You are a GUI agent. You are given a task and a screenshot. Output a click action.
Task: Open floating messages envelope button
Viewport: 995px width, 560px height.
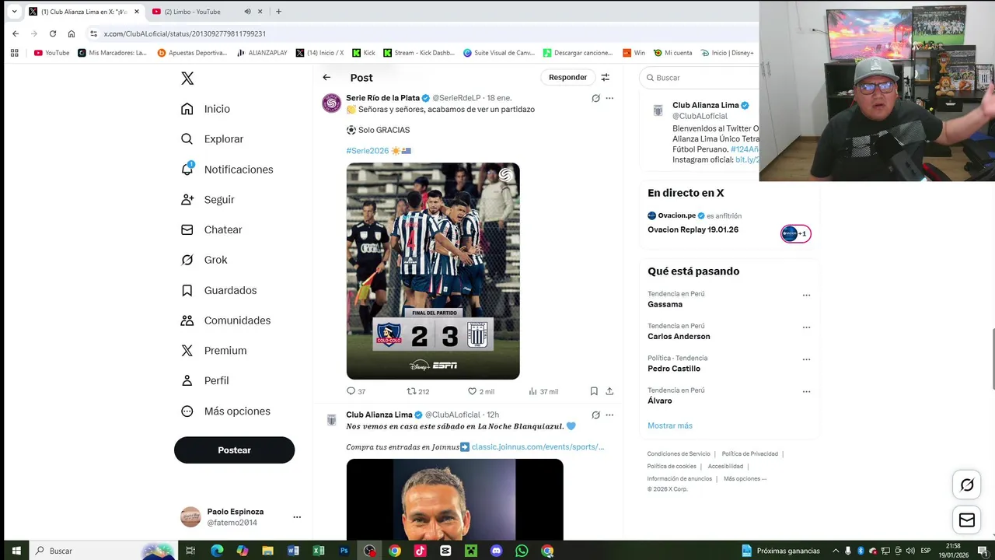(x=967, y=520)
